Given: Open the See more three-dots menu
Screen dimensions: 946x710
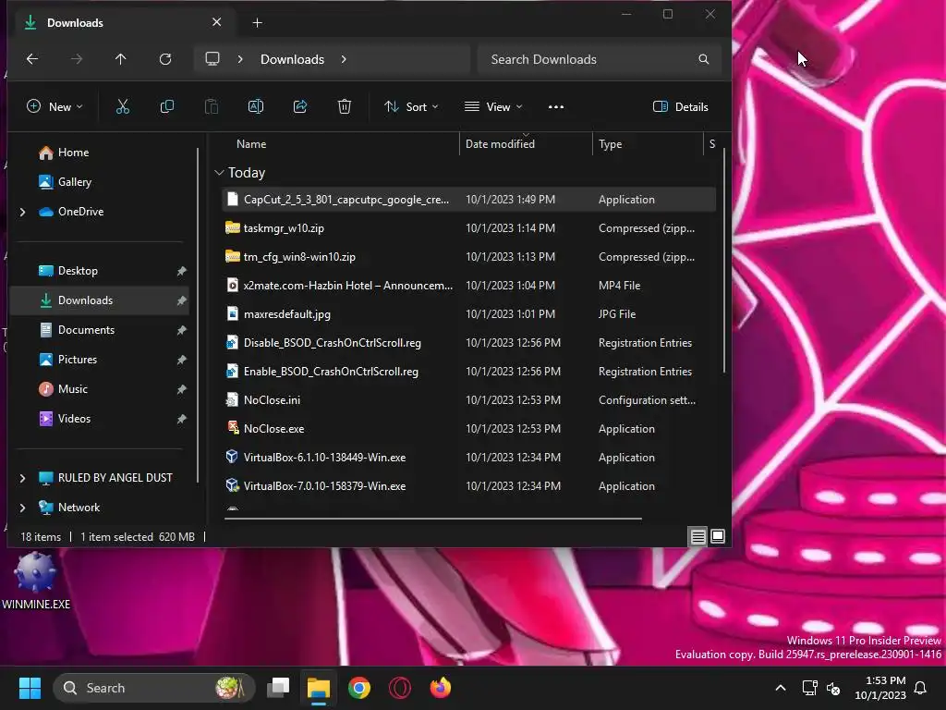Looking at the screenshot, I should pyautogui.click(x=555, y=107).
